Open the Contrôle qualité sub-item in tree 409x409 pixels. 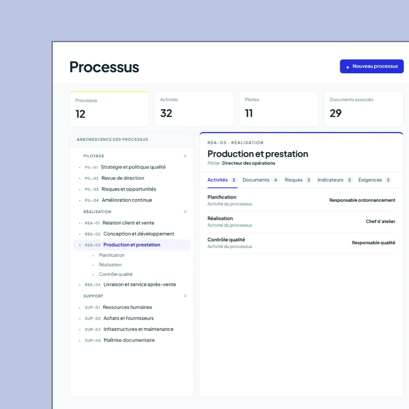pyautogui.click(x=116, y=274)
